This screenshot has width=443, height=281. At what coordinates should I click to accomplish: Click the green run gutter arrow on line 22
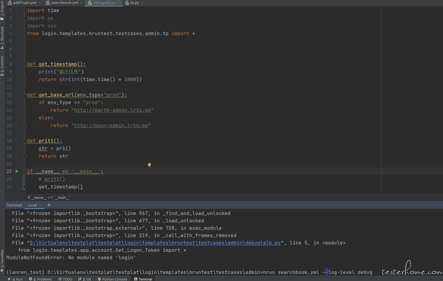pyautogui.click(x=17, y=171)
